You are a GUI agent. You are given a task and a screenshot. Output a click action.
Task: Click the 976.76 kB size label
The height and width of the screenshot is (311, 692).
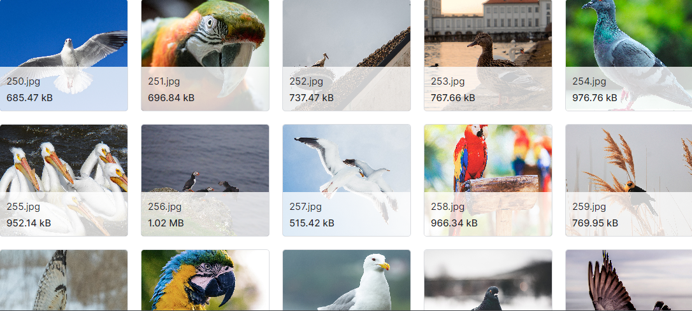[595, 98]
